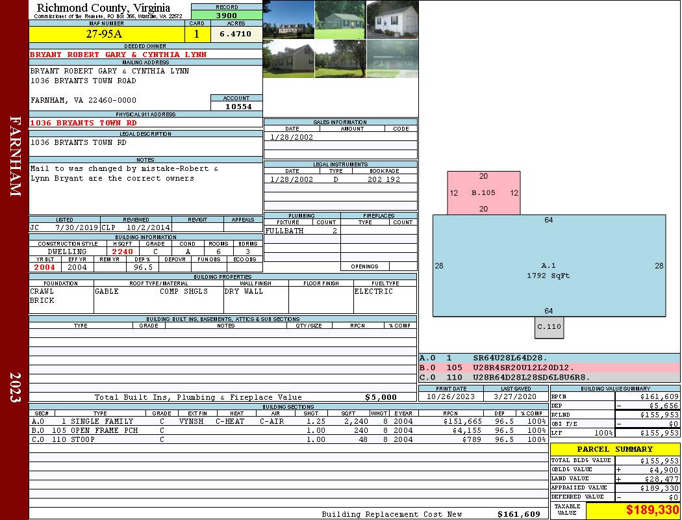The width and height of the screenshot is (682, 520).
Task: Click reviewed date 10/2/2014
Action: pos(148,227)
